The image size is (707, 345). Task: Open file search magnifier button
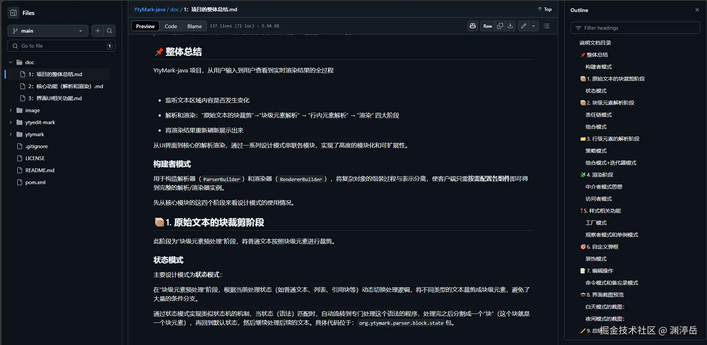click(109, 31)
